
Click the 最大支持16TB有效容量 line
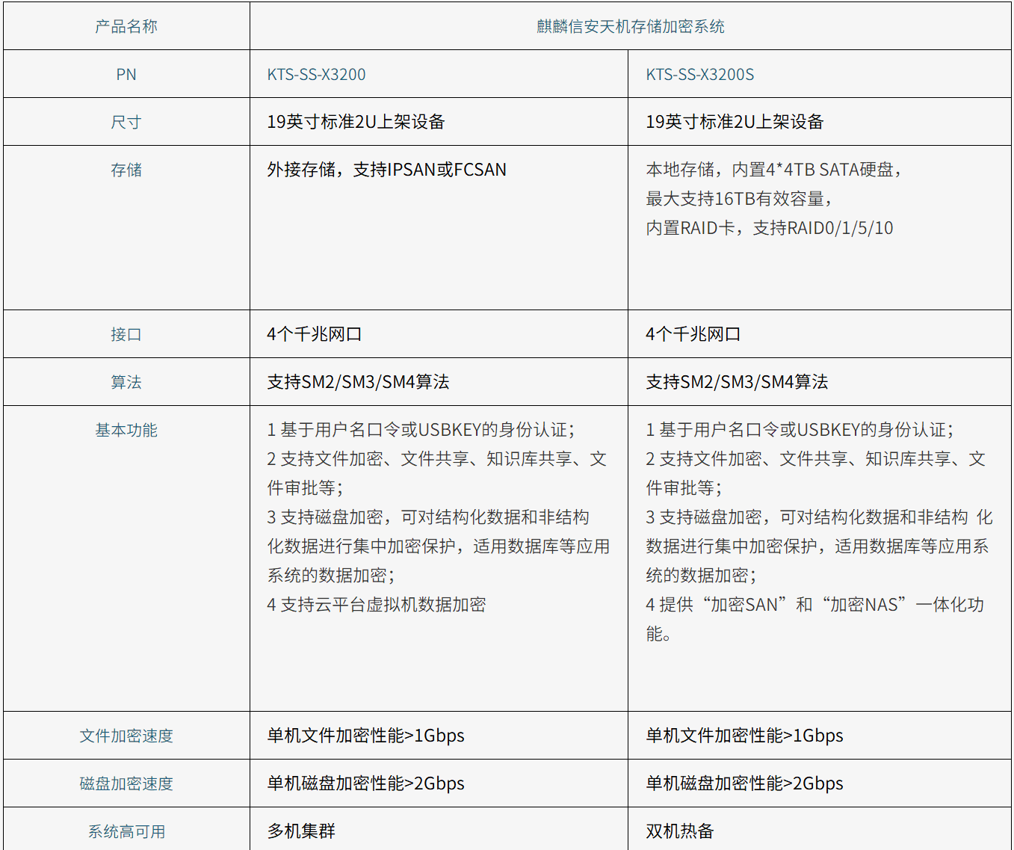coord(740,200)
